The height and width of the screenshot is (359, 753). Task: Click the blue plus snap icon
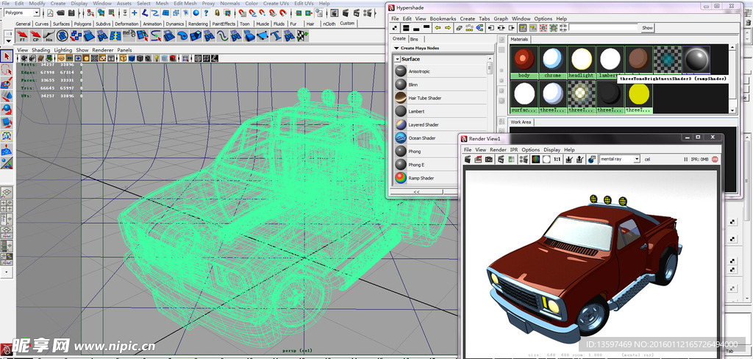pyautogui.click(x=135, y=13)
